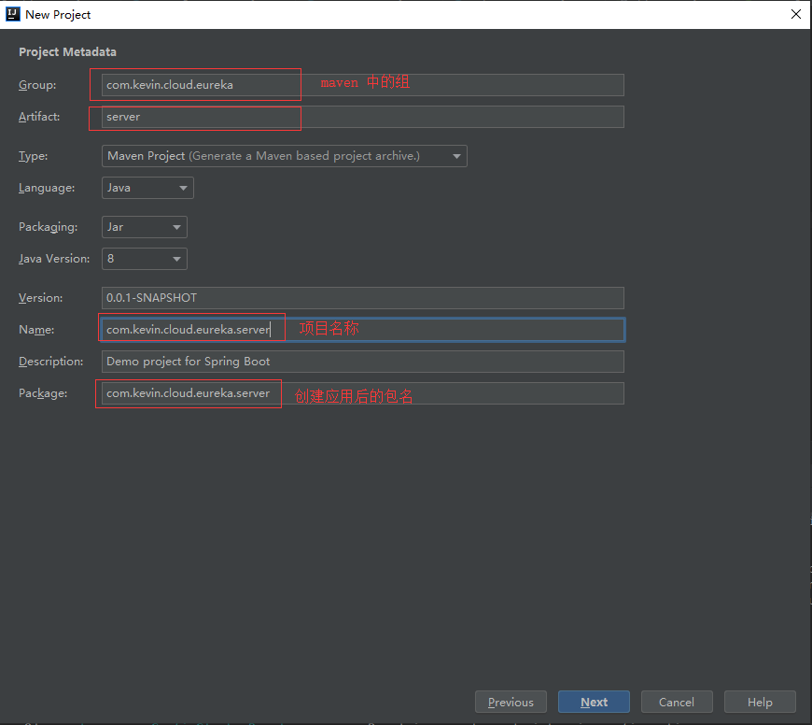Click the Group input field
Image resolution: width=812 pixels, height=725 pixels.
tap(362, 85)
